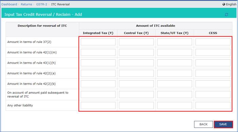Focus CESS field for rule 37(2)
This screenshot has width=238, height=132.
[x=213, y=42]
